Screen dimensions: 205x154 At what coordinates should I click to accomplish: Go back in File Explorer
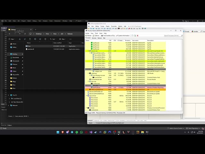tap(10, 34)
